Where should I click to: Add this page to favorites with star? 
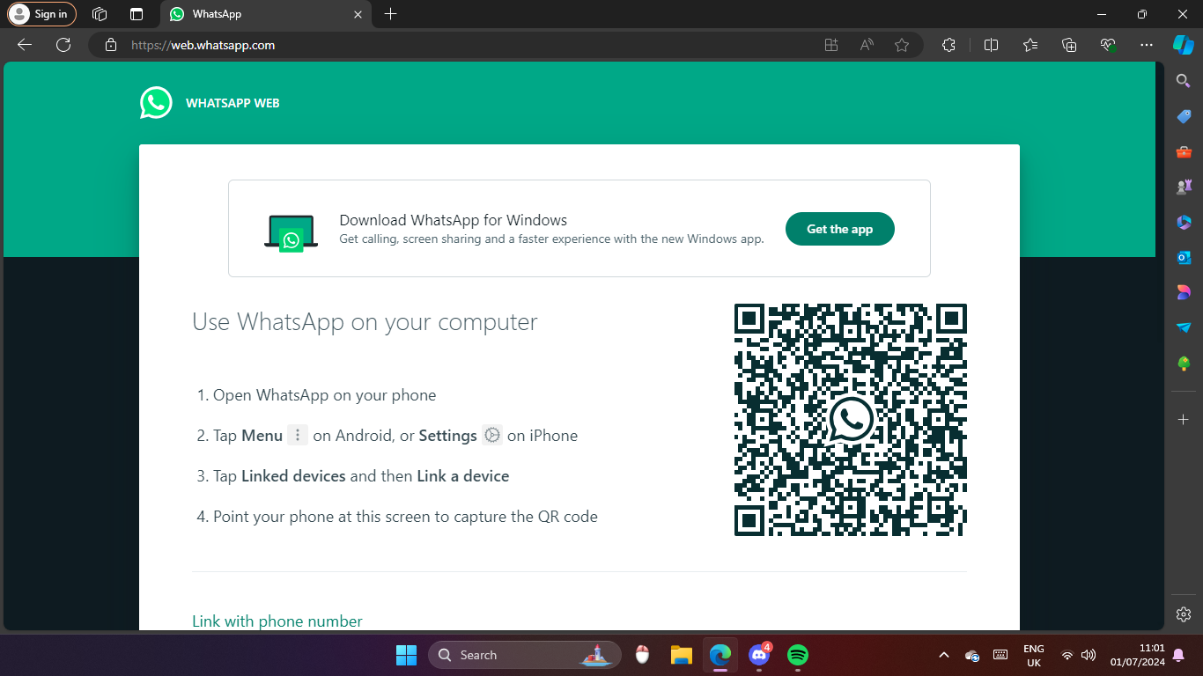coord(902,45)
